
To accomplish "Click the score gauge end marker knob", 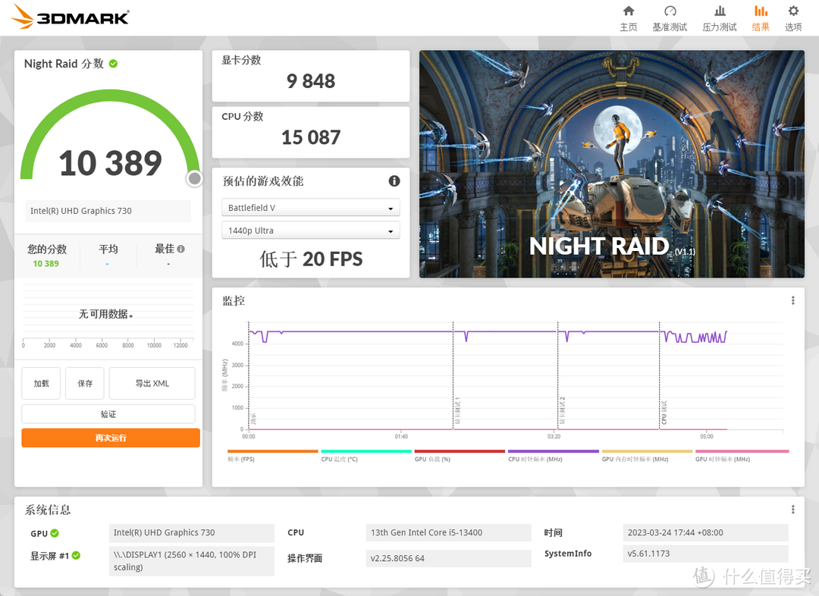I will pyautogui.click(x=194, y=179).
